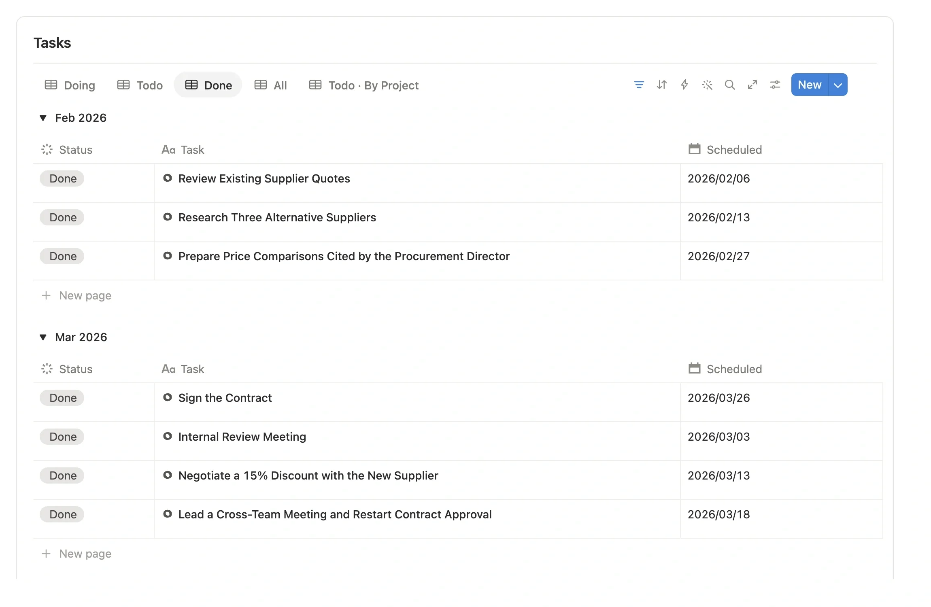Click status circle beside Research Three Alternative Suppliers
The height and width of the screenshot is (607, 931).
[167, 217]
